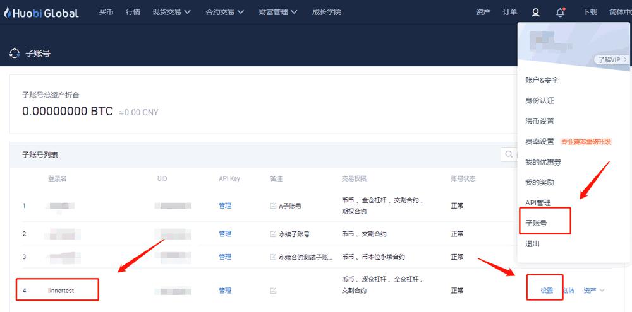
Task: Click the UID column header
Action: (x=162, y=178)
